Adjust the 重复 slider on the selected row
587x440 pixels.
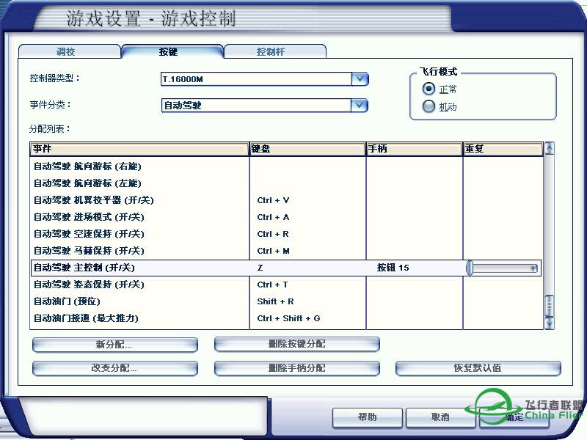point(470,268)
